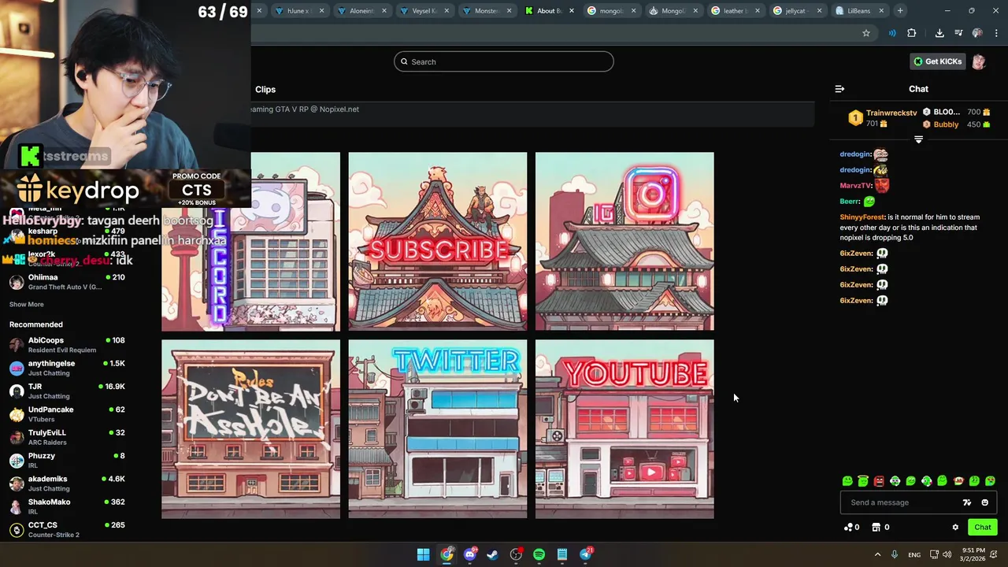Open the SUBSCRIBE panel image
Screen dimensions: 1008x567
point(438,241)
